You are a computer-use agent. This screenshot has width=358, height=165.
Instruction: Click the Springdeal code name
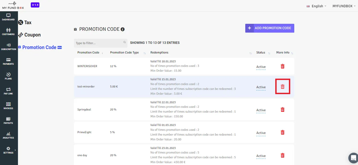[x=84, y=110]
